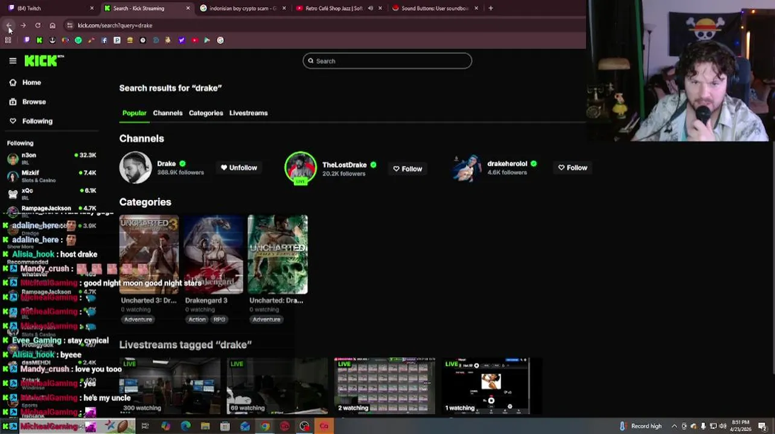Open xQc in Following list
Viewport: 775px width, 434px height.
[51, 193]
